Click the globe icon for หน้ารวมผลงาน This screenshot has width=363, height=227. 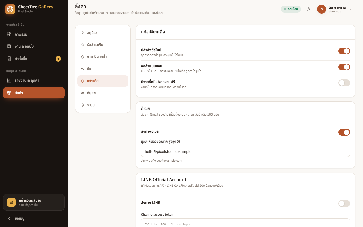(x=11, y=202)
